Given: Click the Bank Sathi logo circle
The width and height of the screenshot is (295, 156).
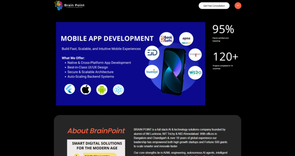Looking at the screenshot, I should point(166,38).
